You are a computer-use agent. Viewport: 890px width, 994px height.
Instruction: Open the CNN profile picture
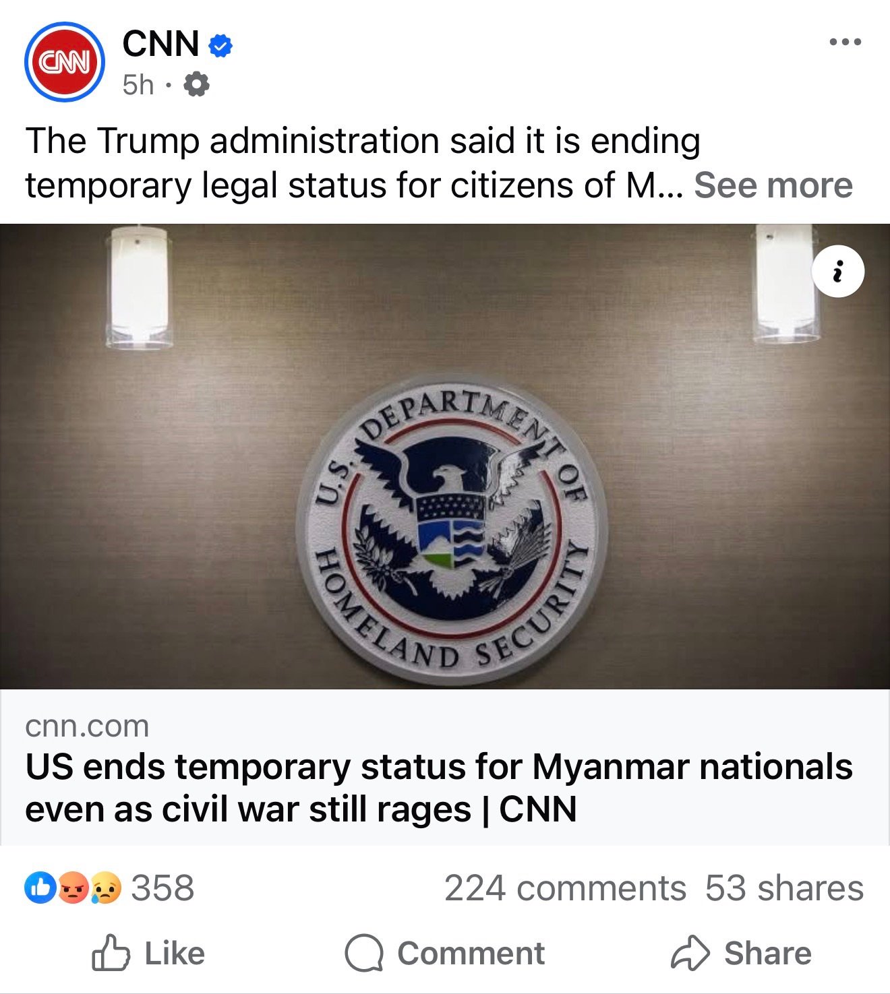pyautogui.click(x=65, y=62)
